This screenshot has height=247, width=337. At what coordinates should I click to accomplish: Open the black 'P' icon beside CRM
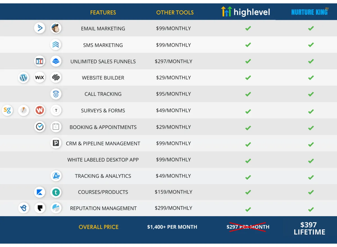coord(56,143)
